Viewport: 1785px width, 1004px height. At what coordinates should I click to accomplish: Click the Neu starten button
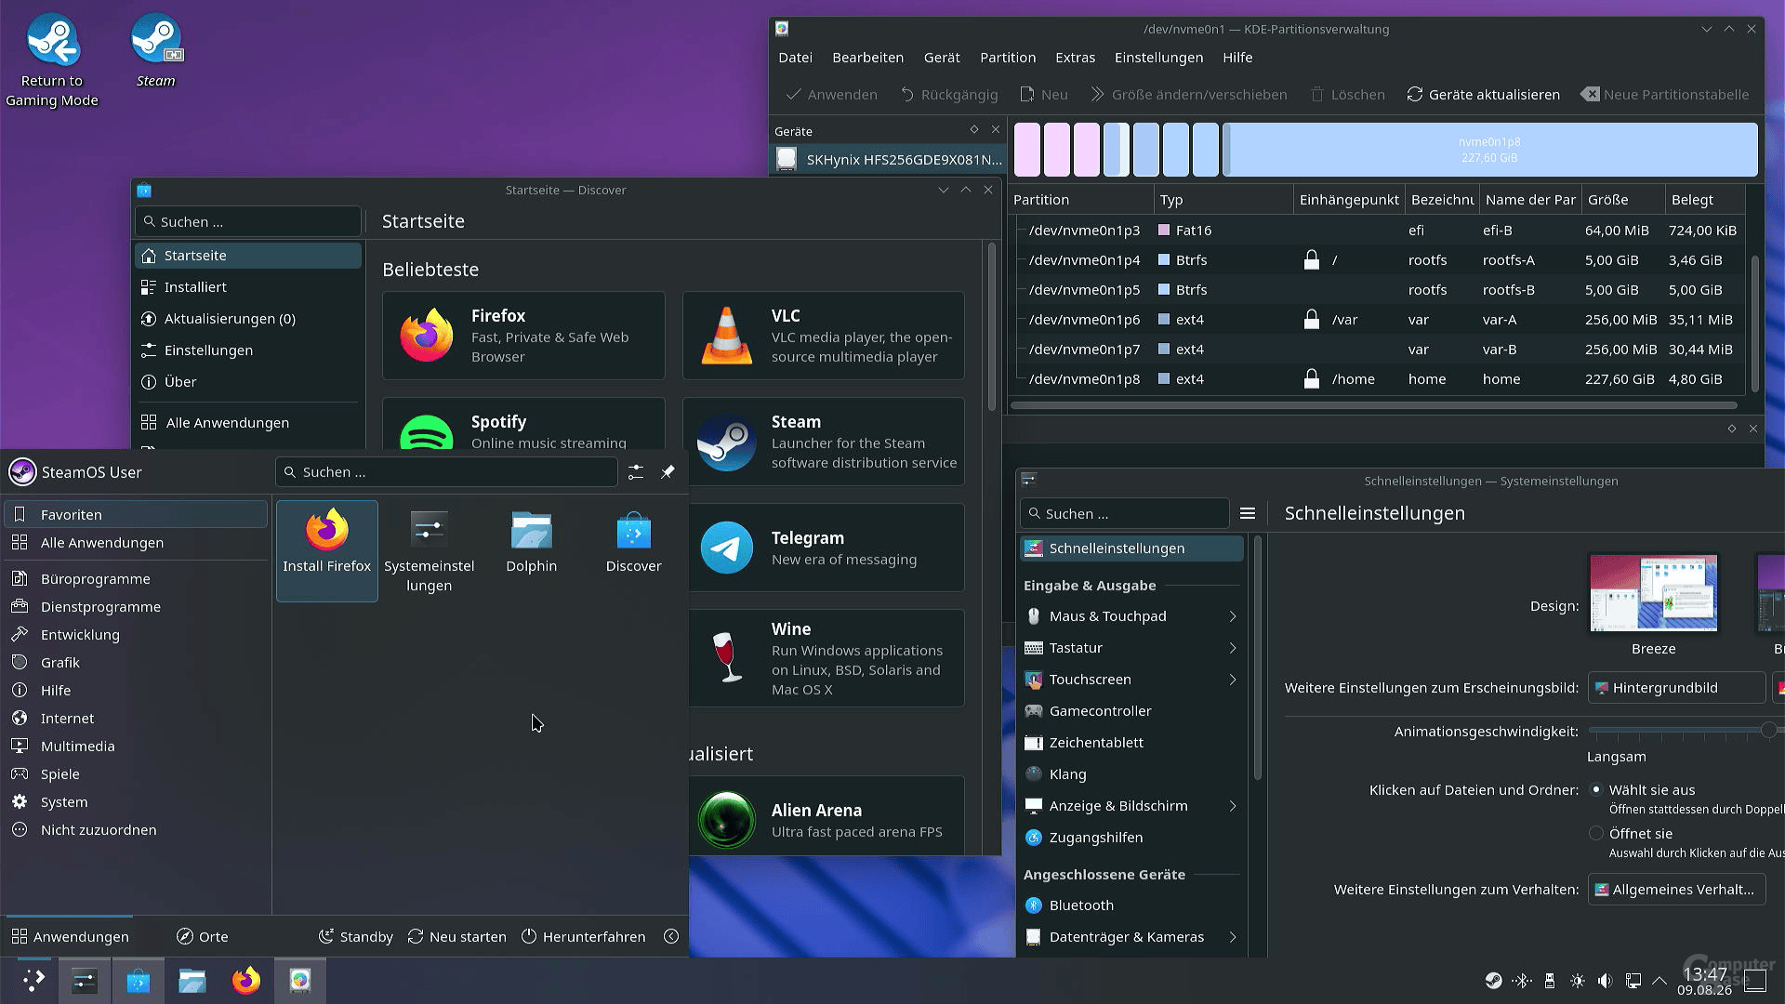[x=457, y=936]
